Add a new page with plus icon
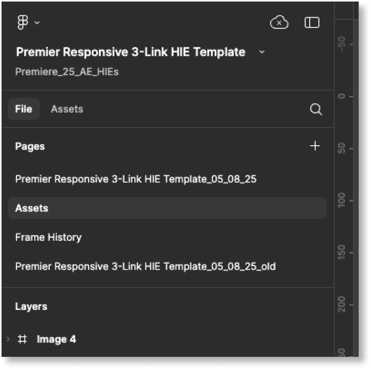371x369 pixels. 315,146
